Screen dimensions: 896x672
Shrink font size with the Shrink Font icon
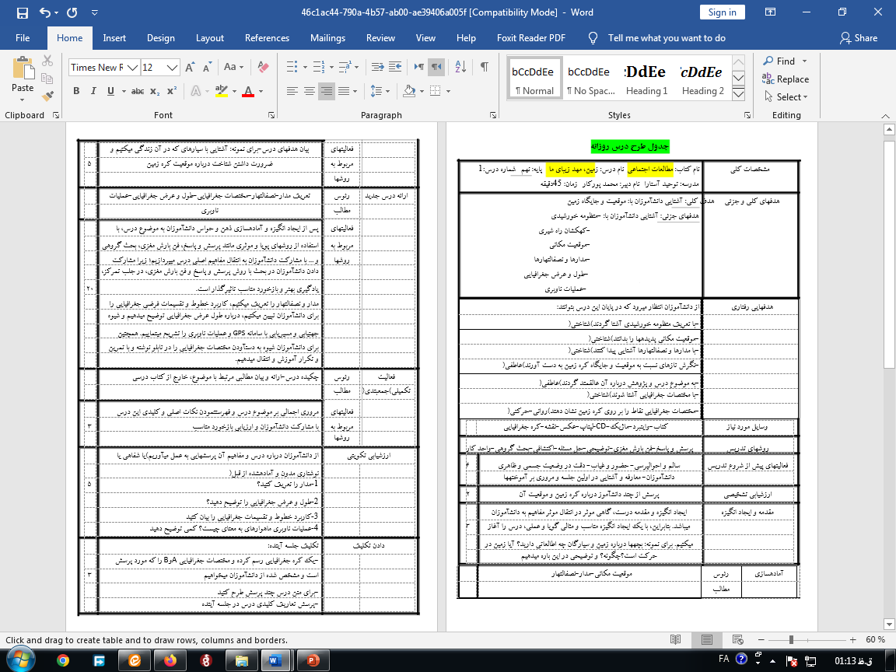click(208, 68)
